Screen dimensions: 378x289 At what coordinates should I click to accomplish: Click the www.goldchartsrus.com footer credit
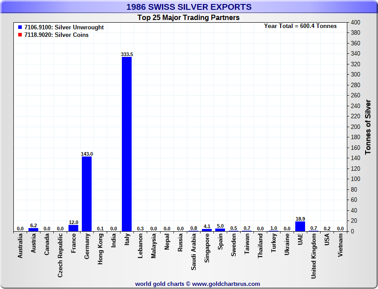point(226,284)
